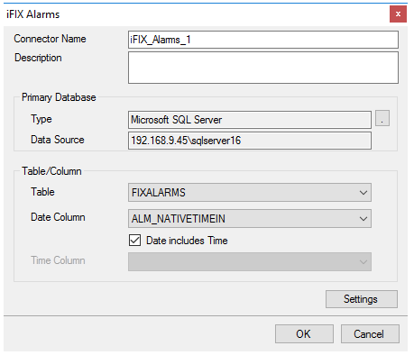Click the disabled Time Column dropdown
The width and height of the screenshot is (414, 355).
[x=250, y=262]
